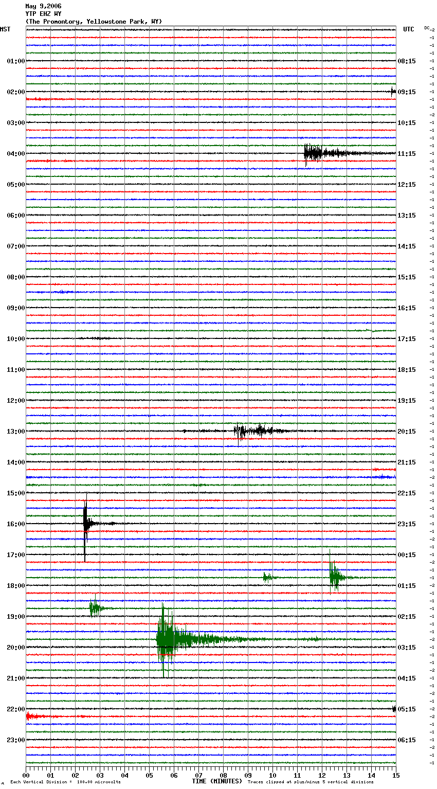Click minute tick label 03 on time axis
This screenshot has width=437, height=789.
tap(100, 775)
